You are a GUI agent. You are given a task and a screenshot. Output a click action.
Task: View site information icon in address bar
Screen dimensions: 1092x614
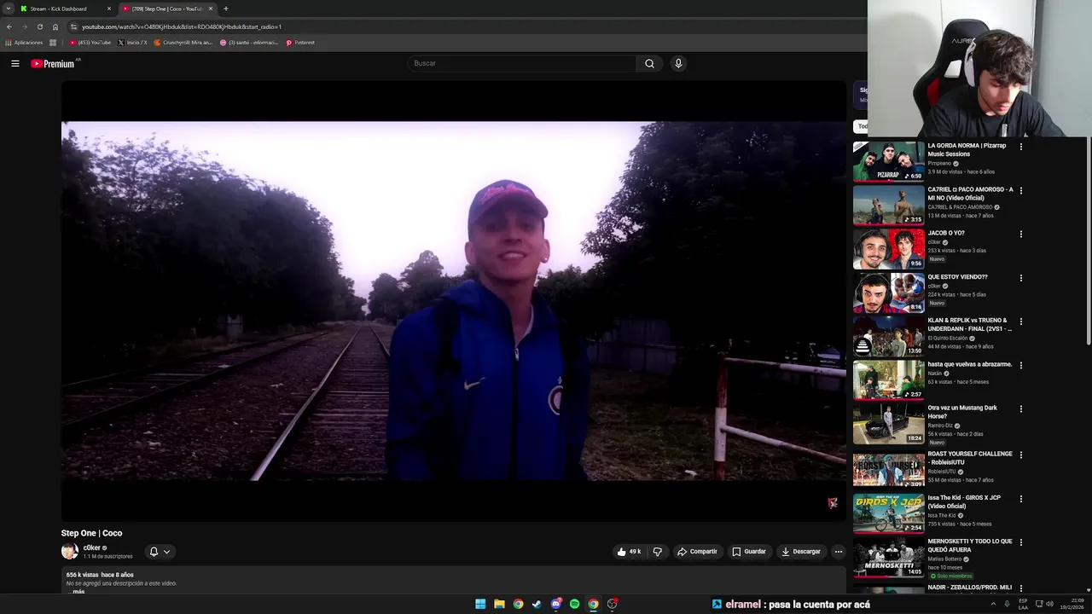coord(73,26)
